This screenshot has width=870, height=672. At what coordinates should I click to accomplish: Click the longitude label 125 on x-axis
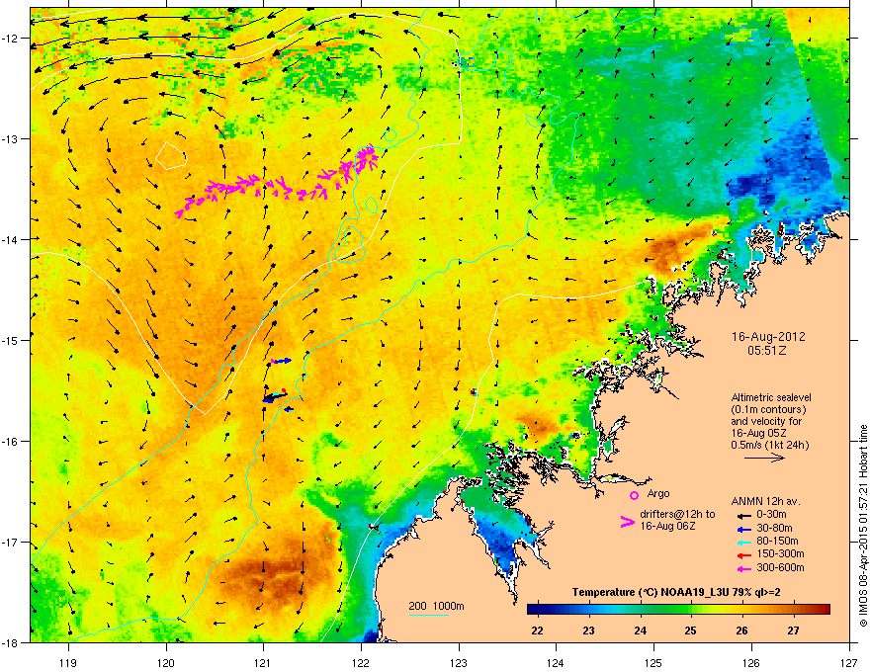click(x=653, y=662)
